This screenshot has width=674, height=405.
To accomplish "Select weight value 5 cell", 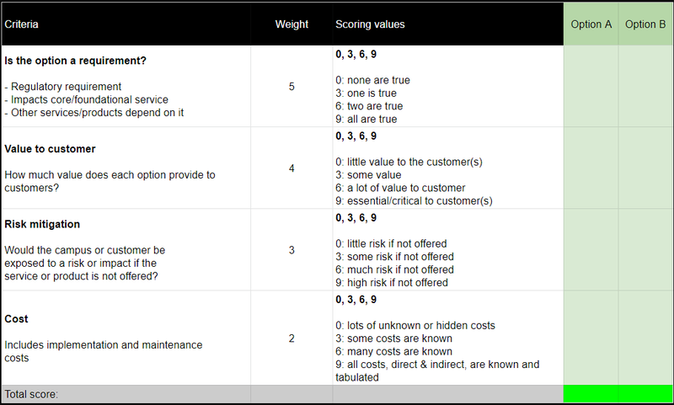I will [292, 86].
